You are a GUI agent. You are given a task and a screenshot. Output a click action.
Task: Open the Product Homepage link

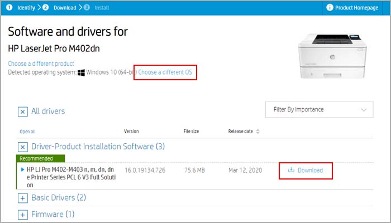click(x=356, y=8)
